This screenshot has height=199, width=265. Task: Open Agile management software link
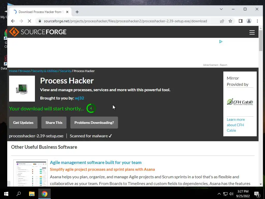tap(96, 162)
